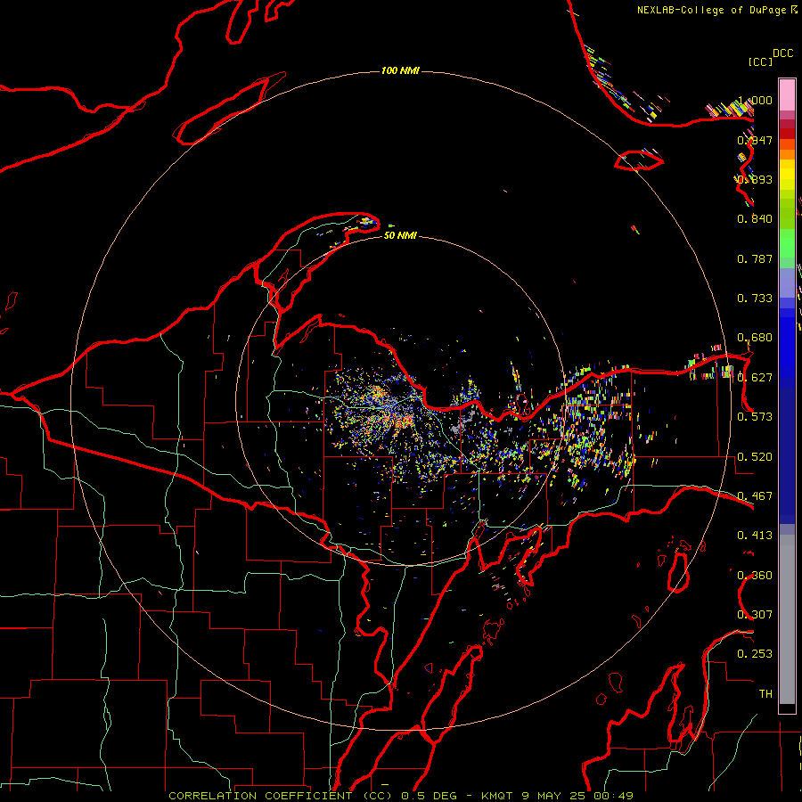Viewport: 802px width, 802px height.
Task: Click the [CC] unit label
Action: [x=760, y=61]
